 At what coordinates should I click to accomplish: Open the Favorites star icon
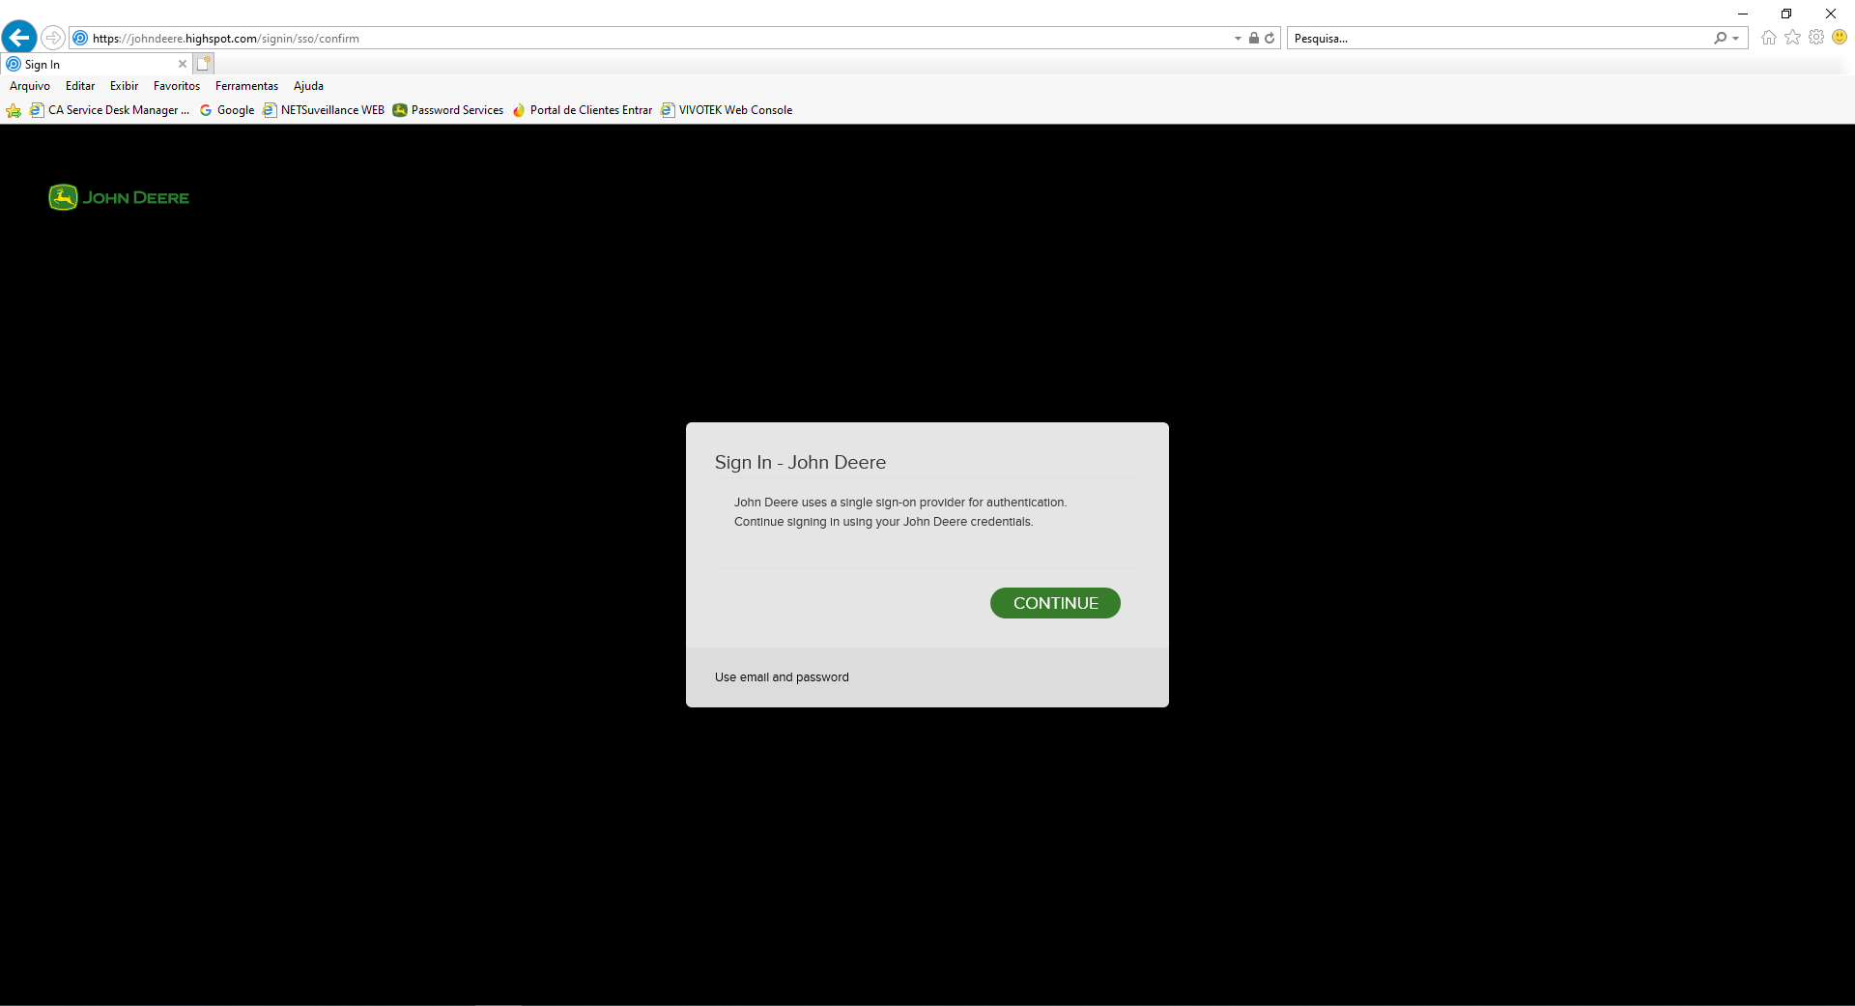pos(1793,37)
